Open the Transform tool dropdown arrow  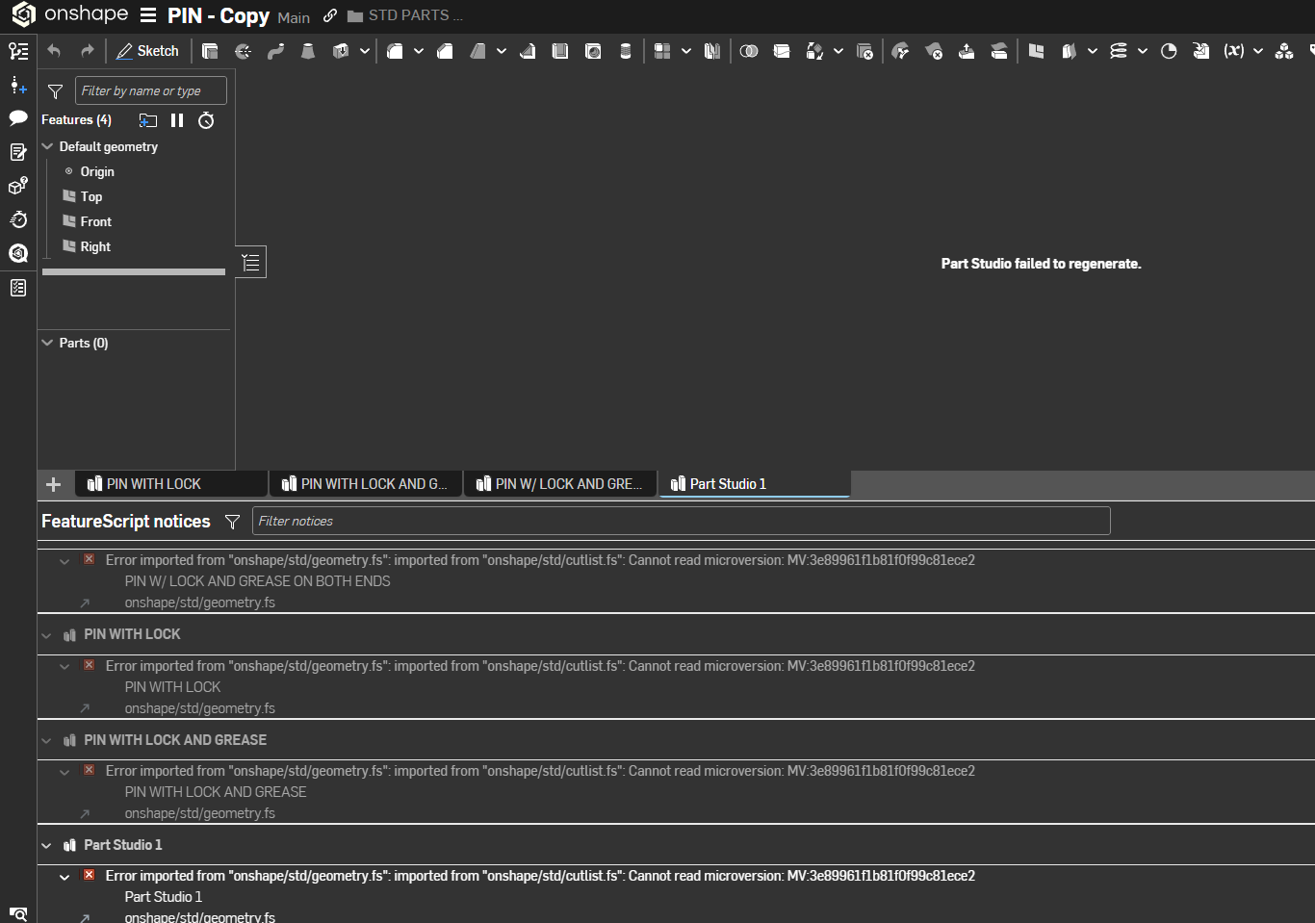[838, 51]
